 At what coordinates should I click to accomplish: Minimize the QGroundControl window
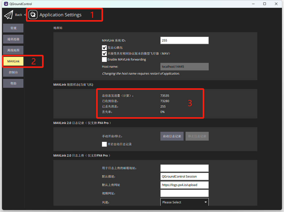tap(253, 4)
